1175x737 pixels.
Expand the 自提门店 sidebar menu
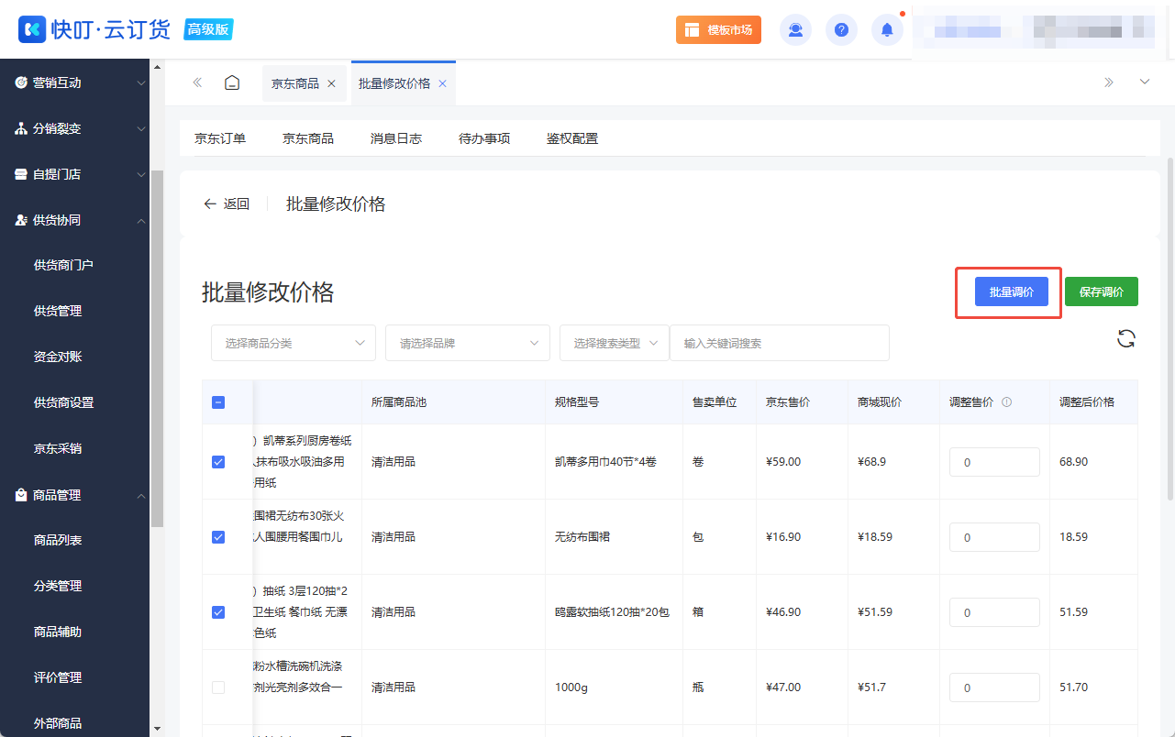point(141,175)
